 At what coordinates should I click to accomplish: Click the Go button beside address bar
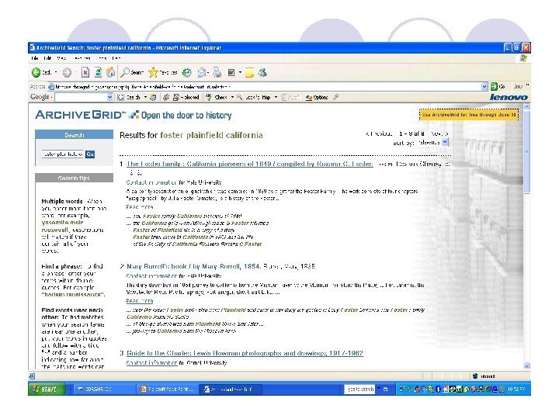coord(498,86)
